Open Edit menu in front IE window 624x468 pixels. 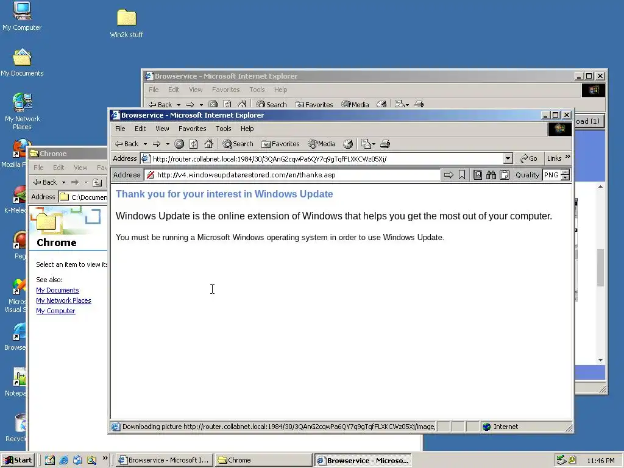140,129
